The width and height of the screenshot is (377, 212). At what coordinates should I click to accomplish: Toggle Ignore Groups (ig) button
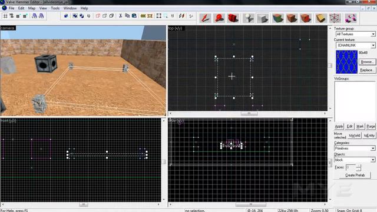coord(89,16)
